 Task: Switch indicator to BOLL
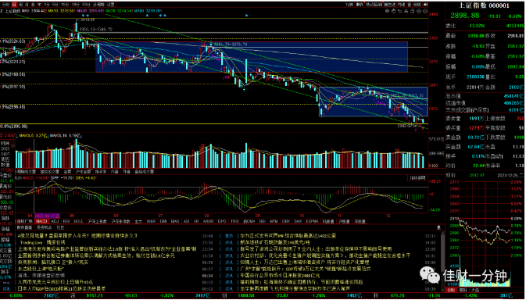[x=78, y=221]
